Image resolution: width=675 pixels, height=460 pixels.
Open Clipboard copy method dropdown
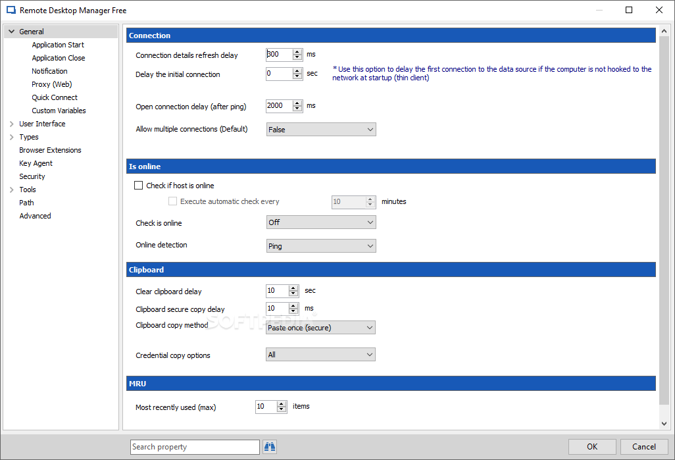pos(320,327)
